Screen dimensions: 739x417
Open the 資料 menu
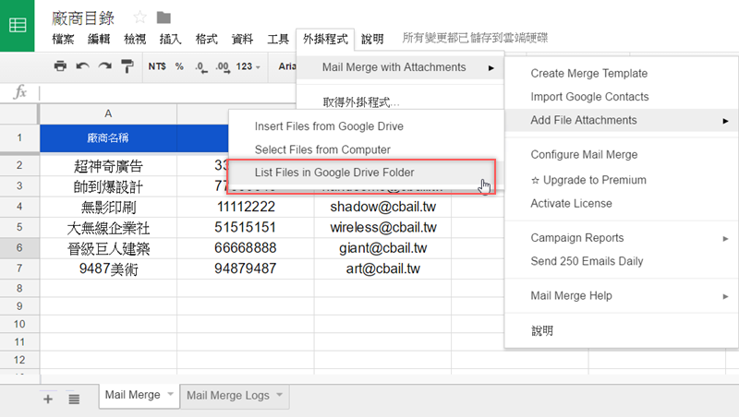point(242,39)
